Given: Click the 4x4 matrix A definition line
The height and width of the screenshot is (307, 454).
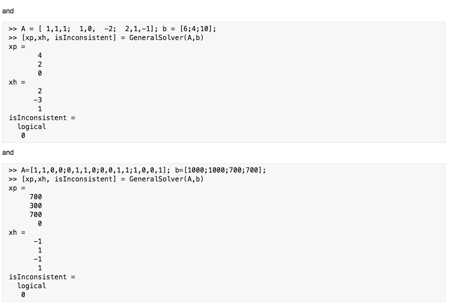Looking at the screenshot, I should click(x=137, y=170).
